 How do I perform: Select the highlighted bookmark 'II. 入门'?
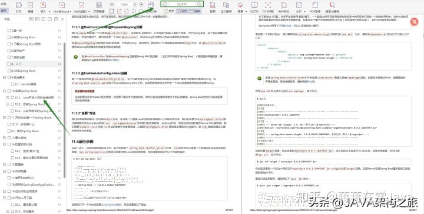tap(34, 64)
